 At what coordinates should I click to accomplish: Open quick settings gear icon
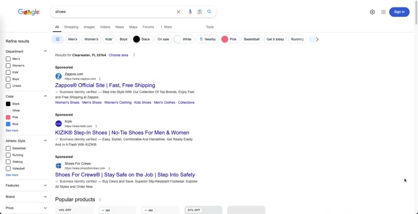point(373,12)
